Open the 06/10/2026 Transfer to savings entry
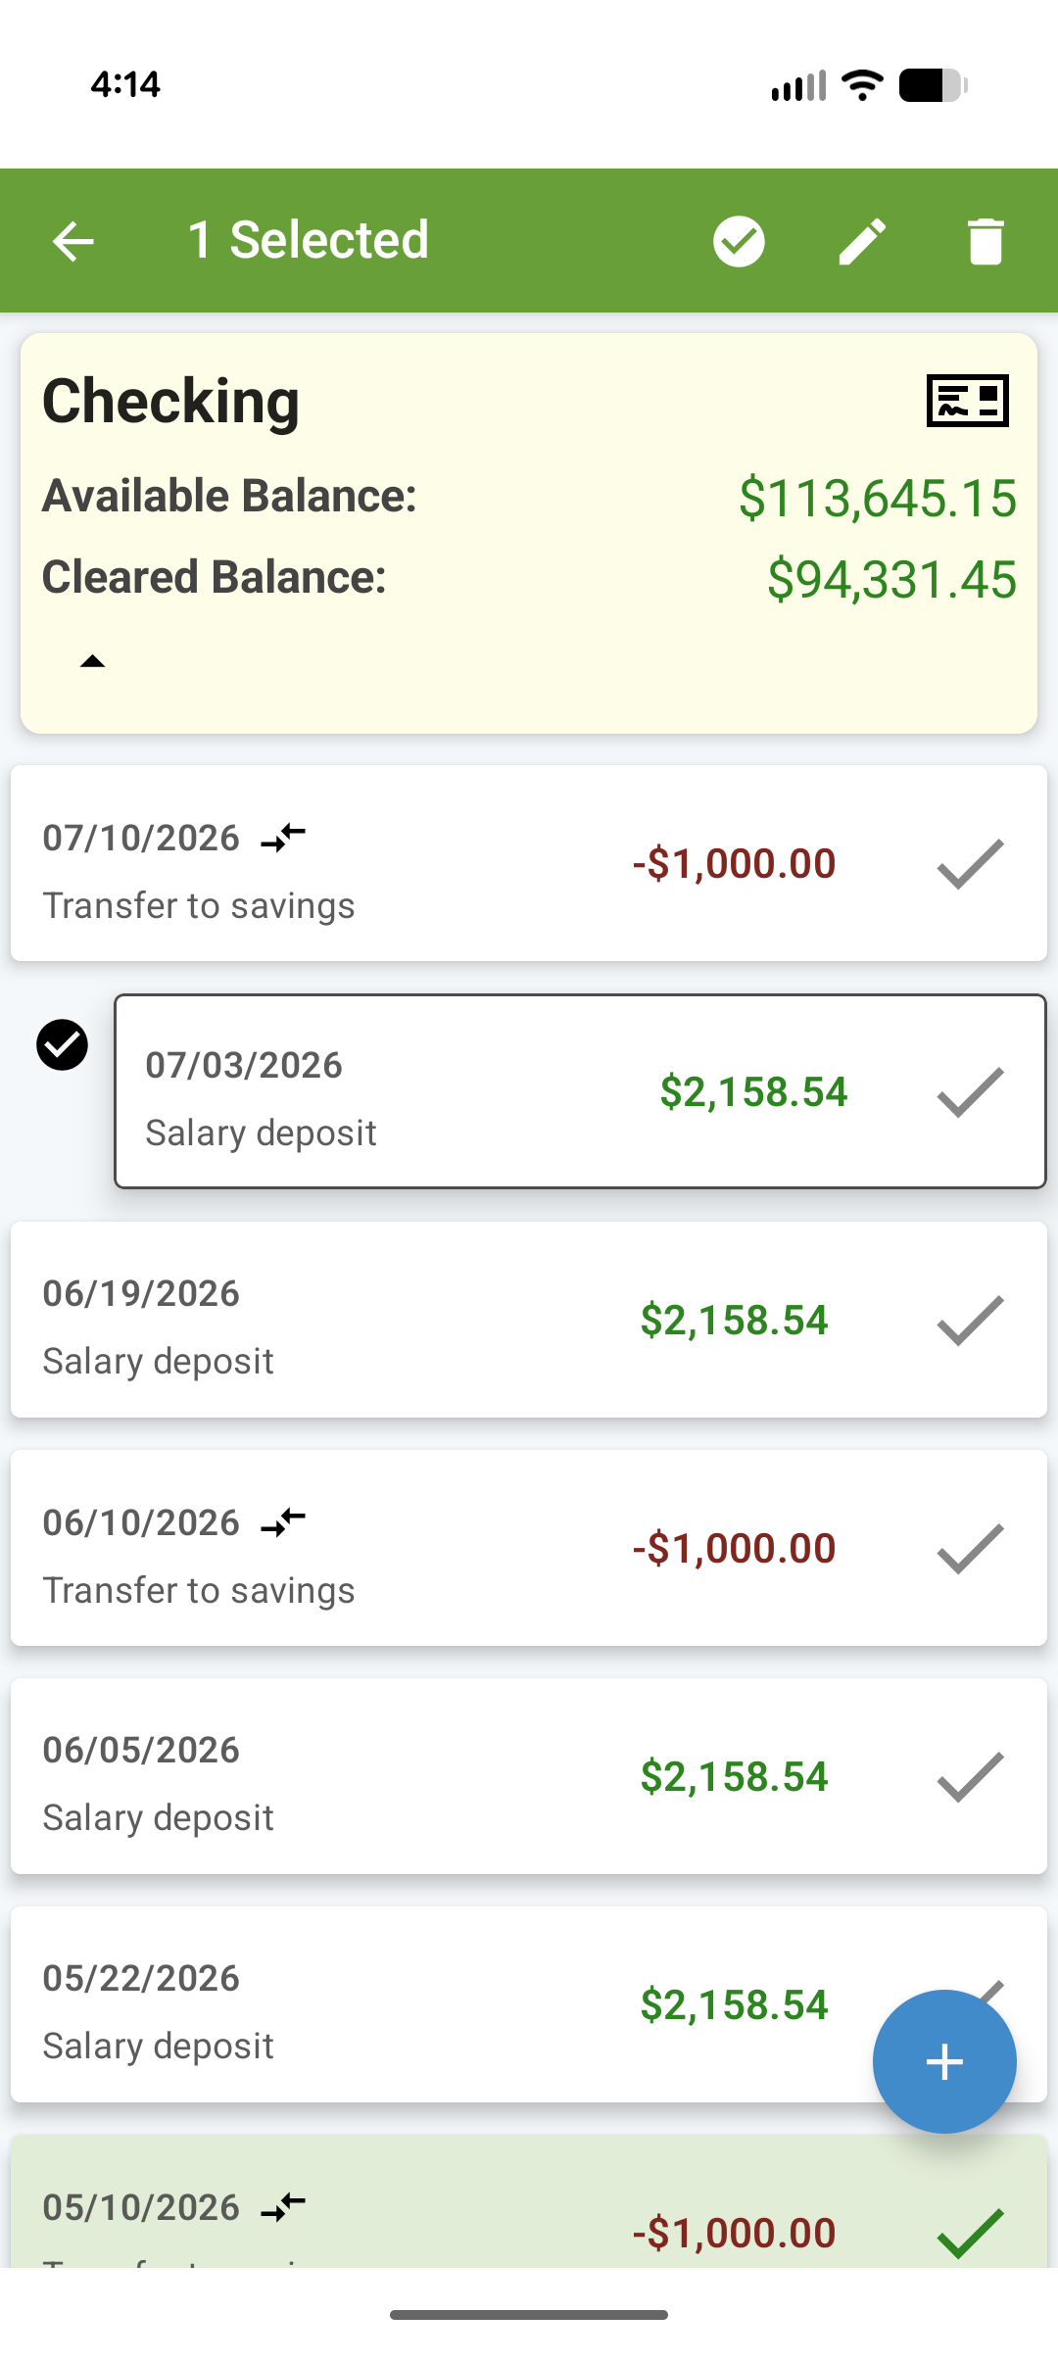This screenshot has height=2361, width=1058. [529, 1548]
